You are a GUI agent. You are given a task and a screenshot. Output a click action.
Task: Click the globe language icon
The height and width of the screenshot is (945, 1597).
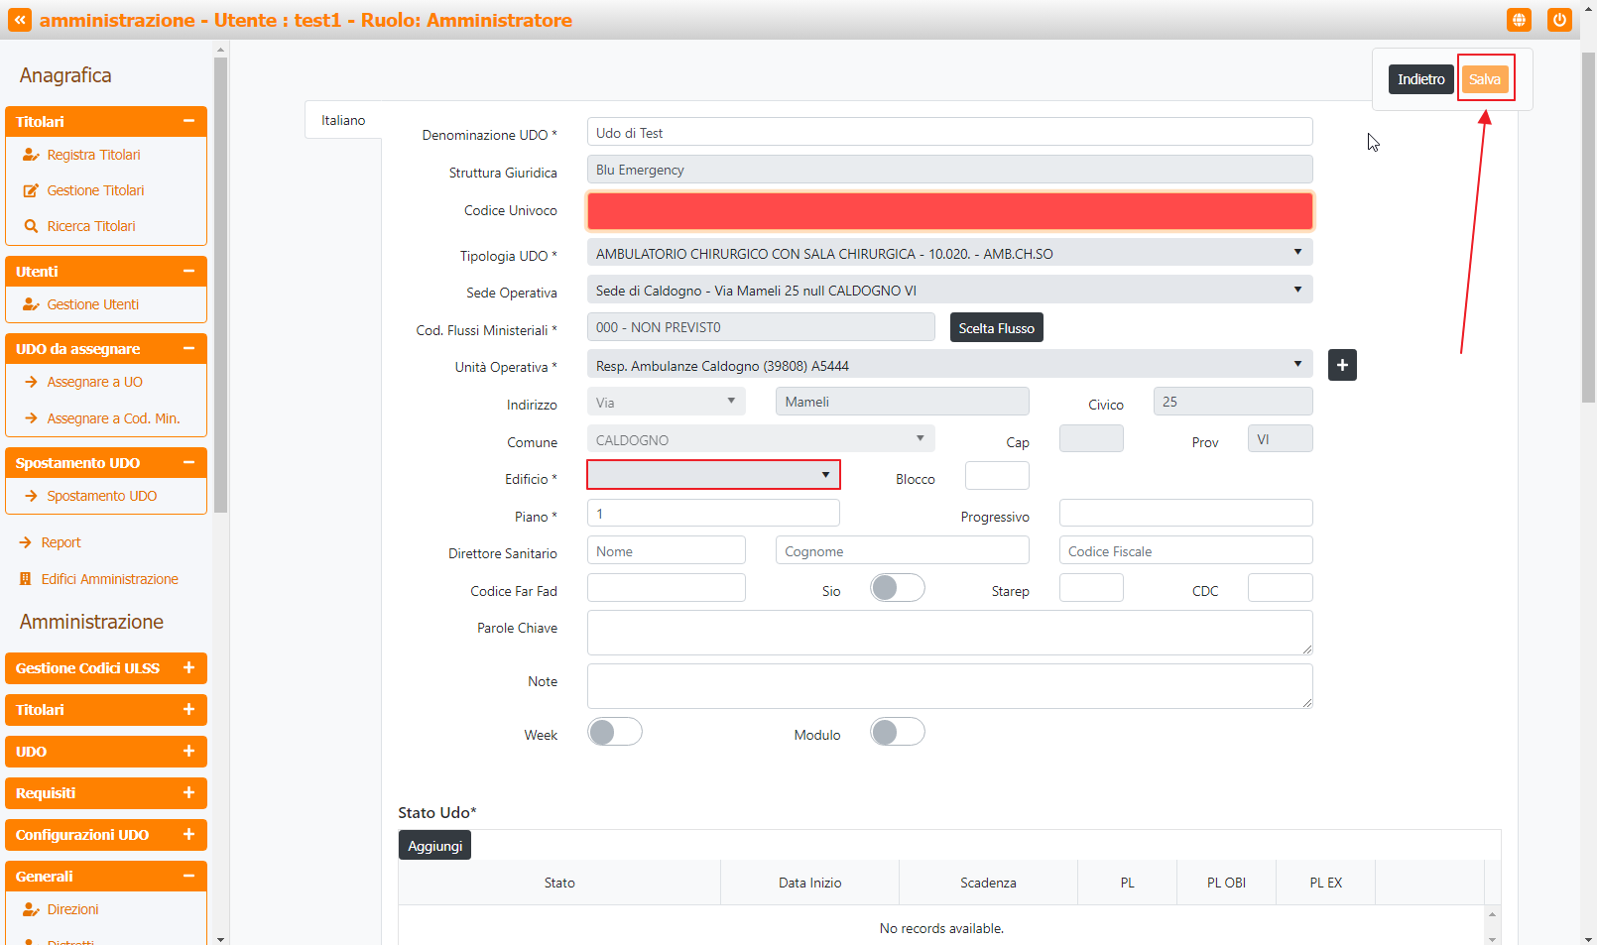pyautogui.click(x=1519, y=20)
